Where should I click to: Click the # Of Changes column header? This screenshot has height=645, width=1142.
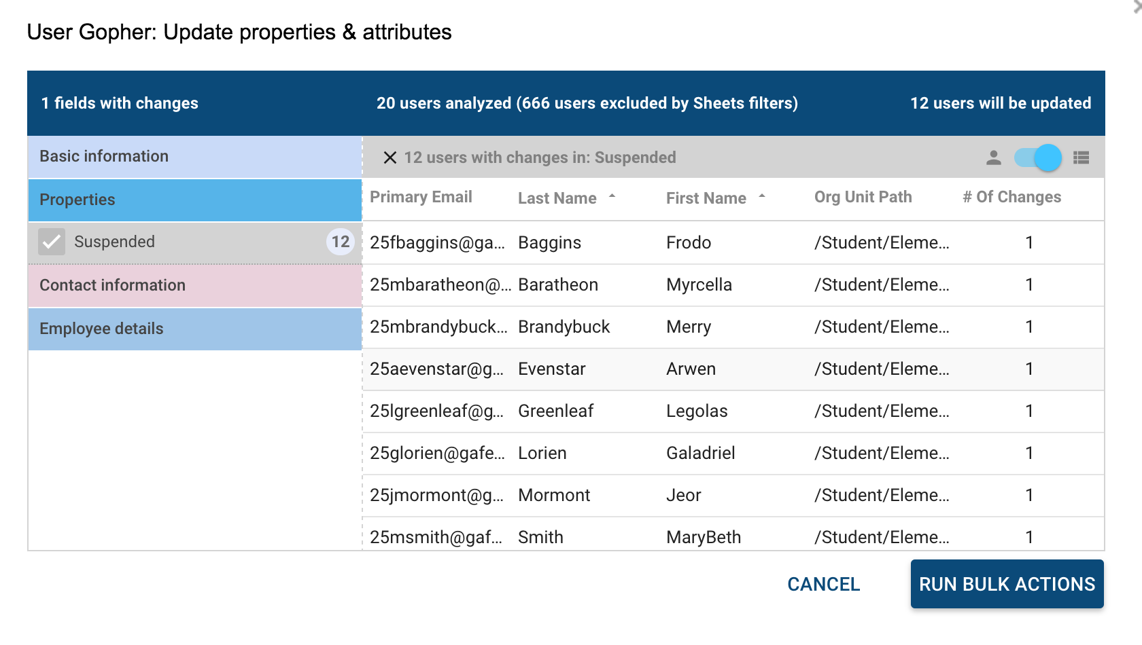pos(1011,198)
